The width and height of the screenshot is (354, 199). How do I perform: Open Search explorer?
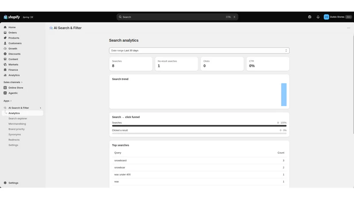[x=18, y=119]
